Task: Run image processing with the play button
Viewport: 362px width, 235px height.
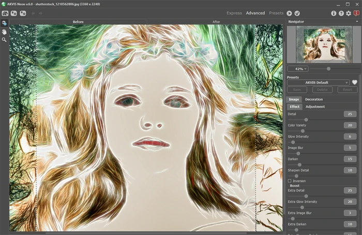Action: point(289,13)
